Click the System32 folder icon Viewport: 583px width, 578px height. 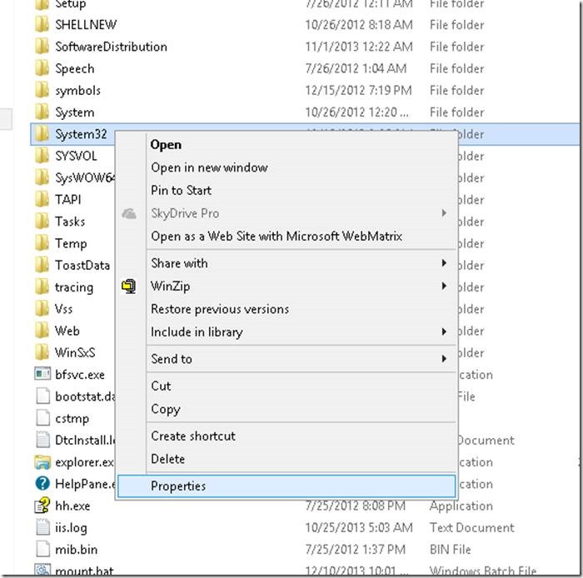point(42,134)
